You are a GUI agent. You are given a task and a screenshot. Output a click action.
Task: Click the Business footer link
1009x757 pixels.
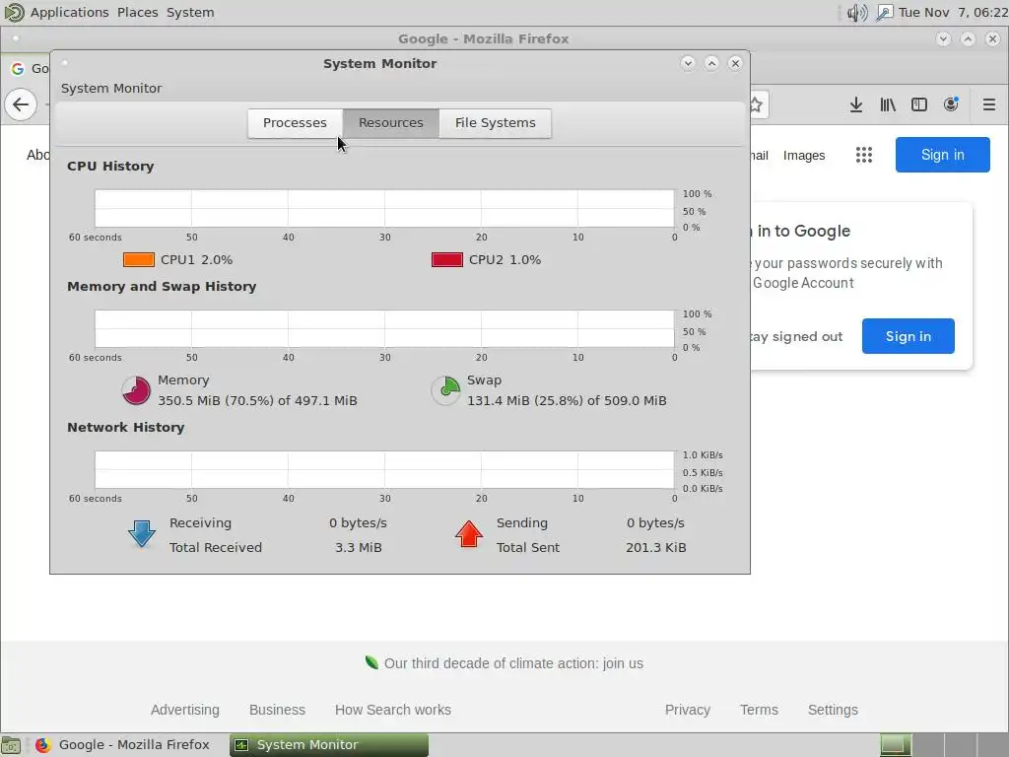[277, 710]
